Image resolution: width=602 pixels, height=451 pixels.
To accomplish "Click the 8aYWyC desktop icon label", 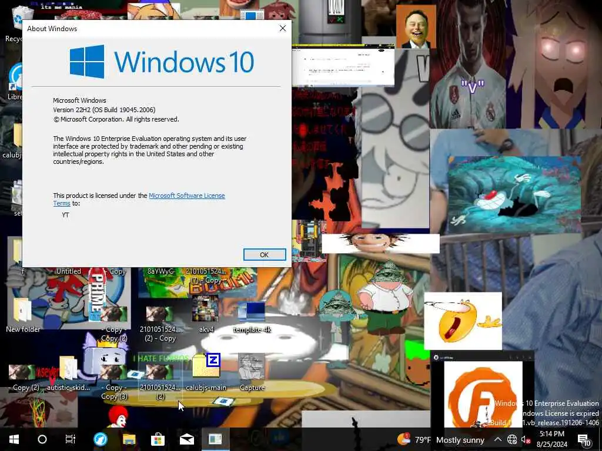I will (160, 271).
